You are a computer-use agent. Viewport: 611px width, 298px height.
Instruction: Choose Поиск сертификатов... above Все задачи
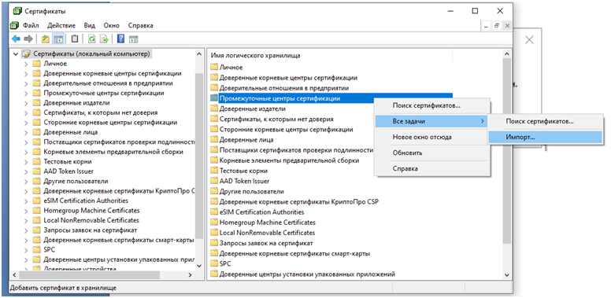click(x=431, y=105)
